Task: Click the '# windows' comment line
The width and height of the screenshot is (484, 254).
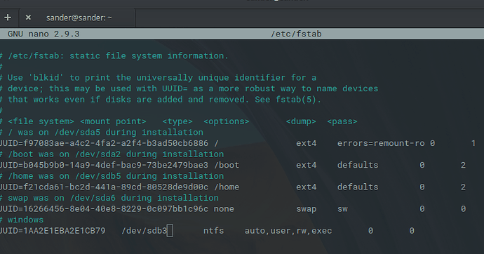Action: tap(22, 220)
